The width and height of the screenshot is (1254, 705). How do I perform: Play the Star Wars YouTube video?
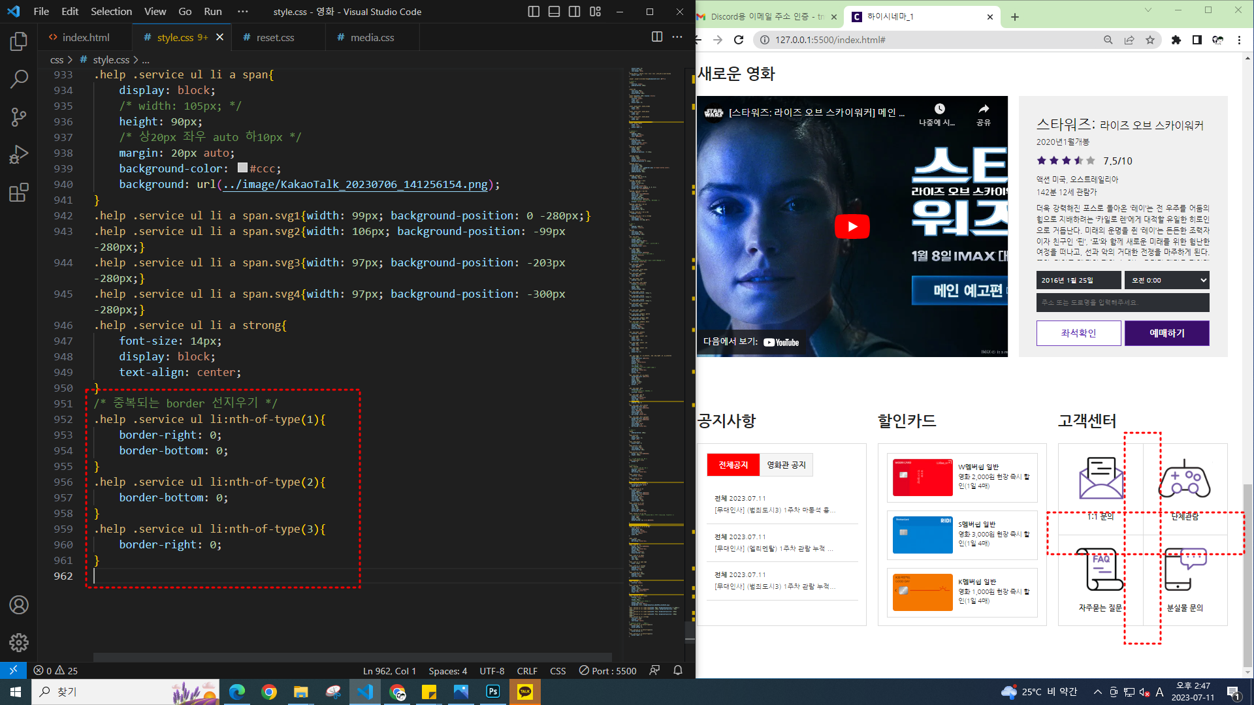pyautogui.click(x=852, y=227)
